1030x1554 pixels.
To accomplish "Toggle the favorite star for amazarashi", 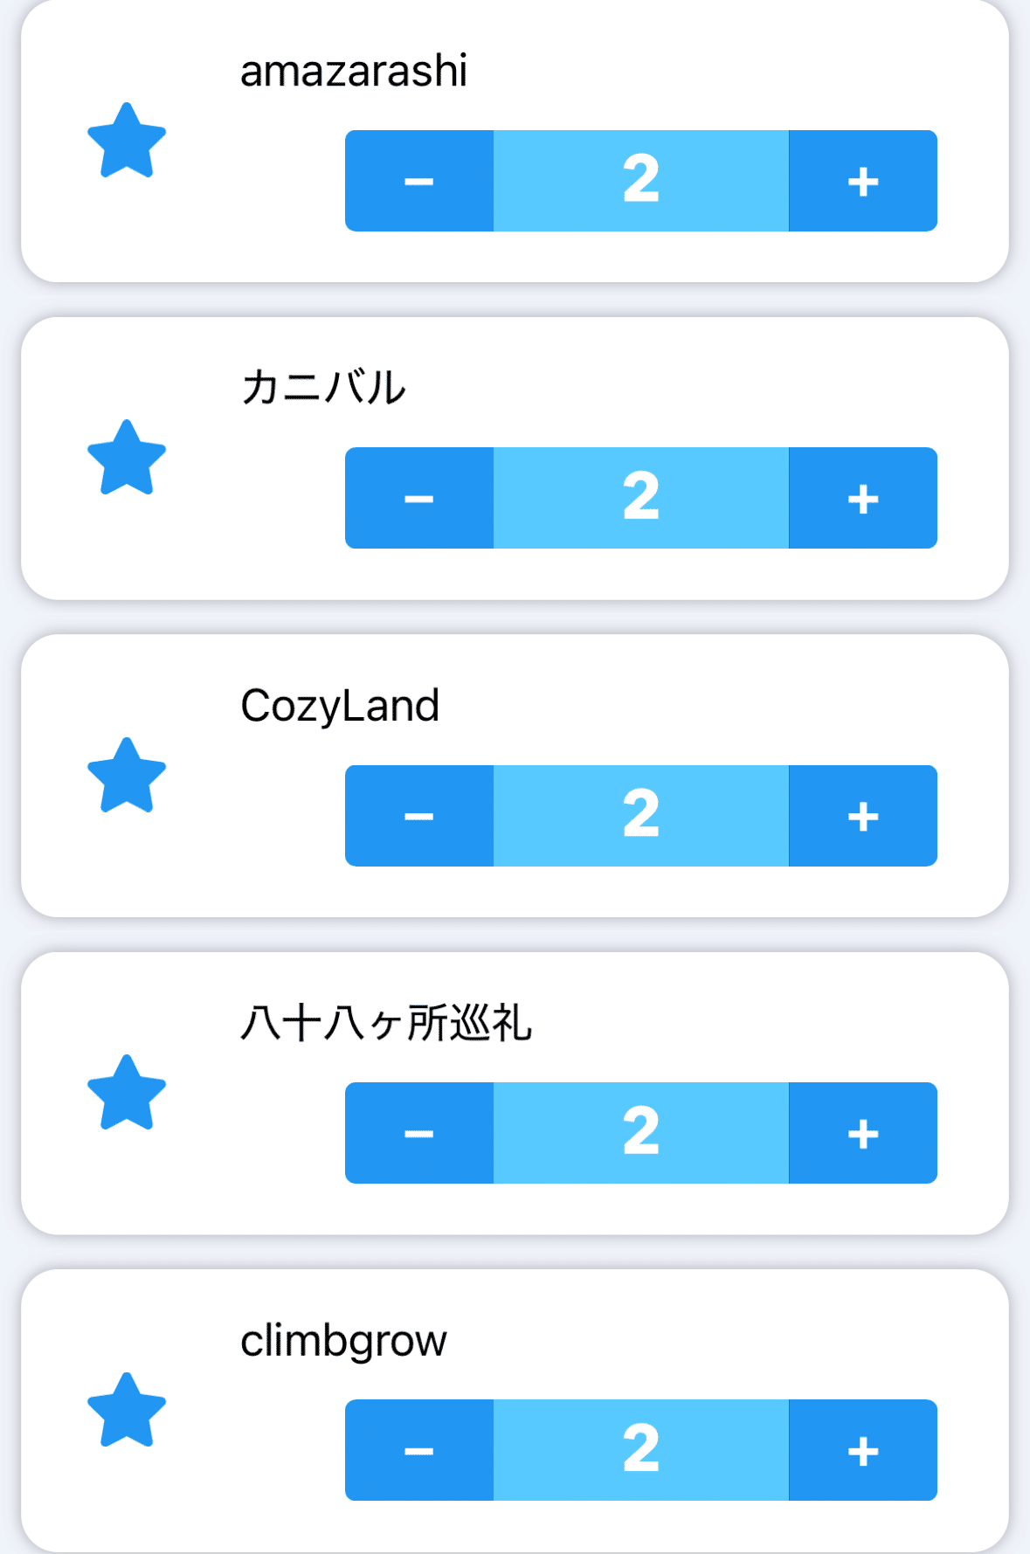I will click(127, 142).
